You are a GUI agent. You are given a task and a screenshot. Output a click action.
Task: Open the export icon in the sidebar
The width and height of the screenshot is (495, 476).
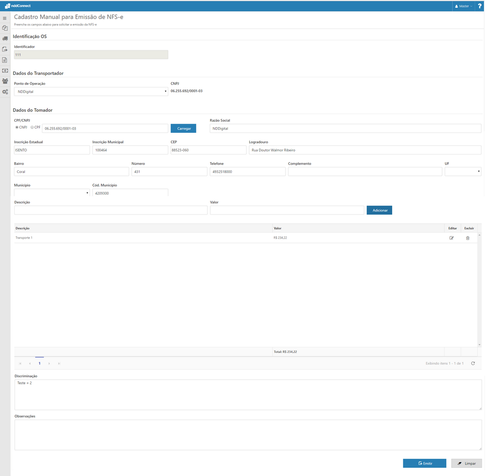[x=5, y=49]
